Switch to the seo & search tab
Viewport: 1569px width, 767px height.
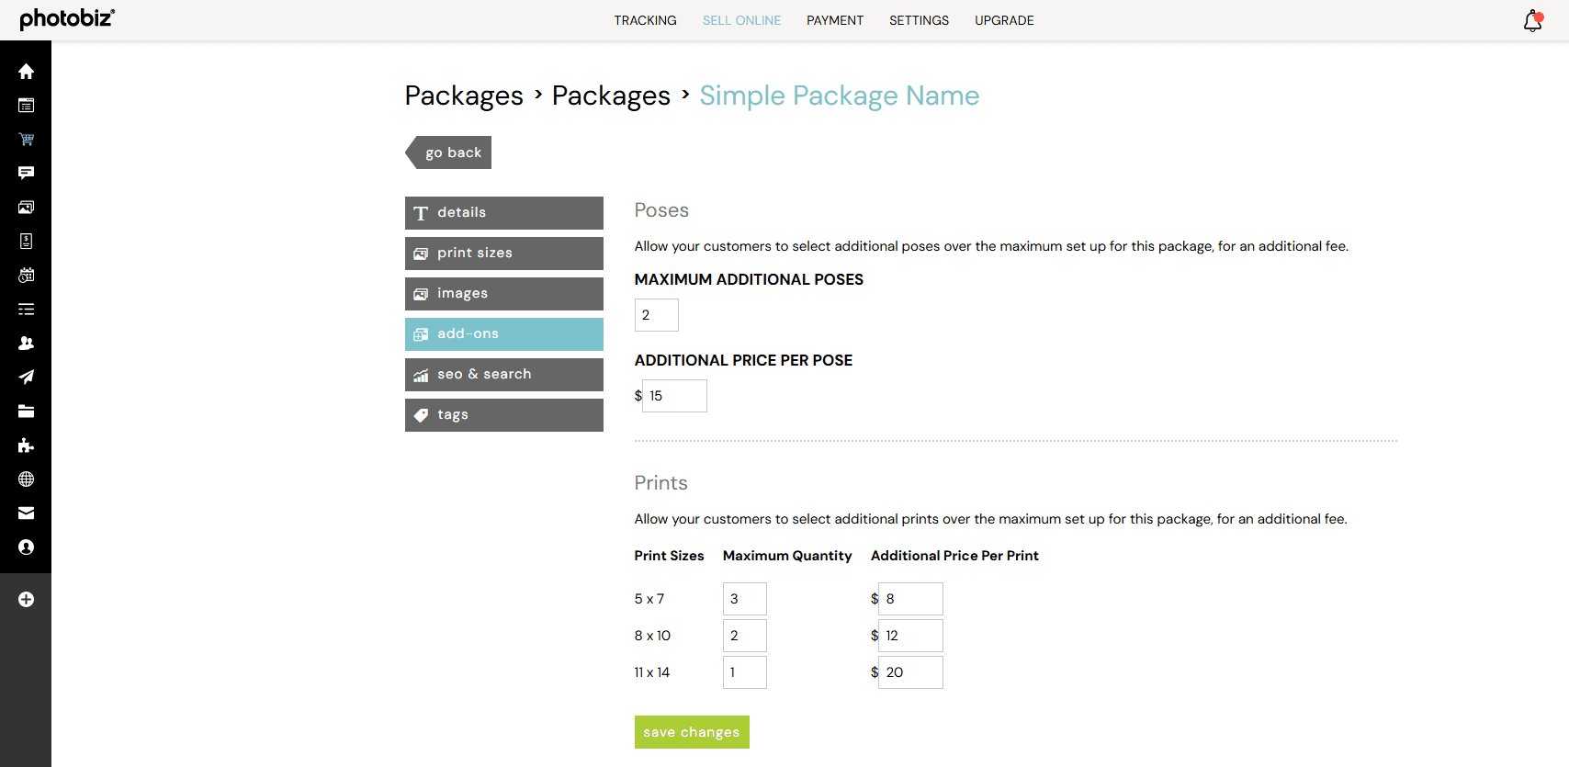pos(504,375)
